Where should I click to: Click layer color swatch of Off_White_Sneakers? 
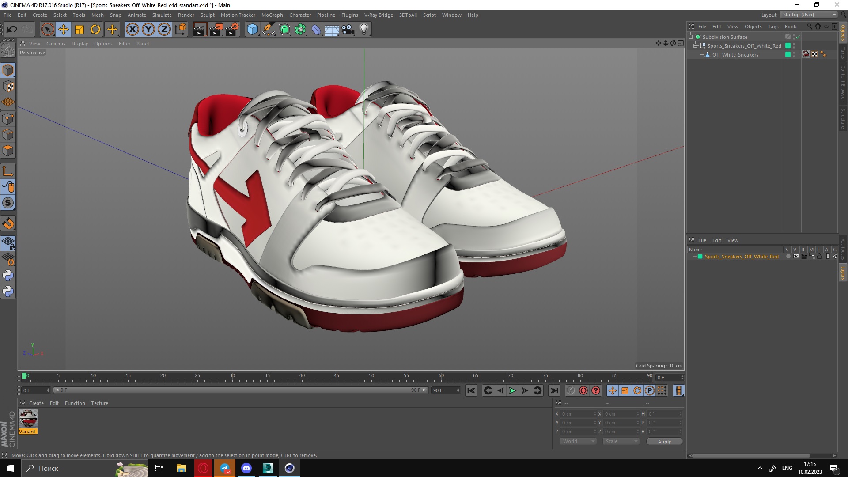788,54
